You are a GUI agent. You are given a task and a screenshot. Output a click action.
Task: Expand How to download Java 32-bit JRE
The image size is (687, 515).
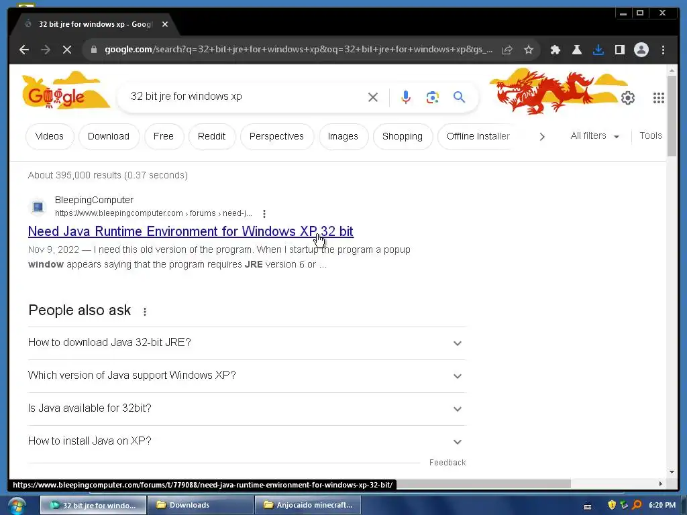point(247,343)
